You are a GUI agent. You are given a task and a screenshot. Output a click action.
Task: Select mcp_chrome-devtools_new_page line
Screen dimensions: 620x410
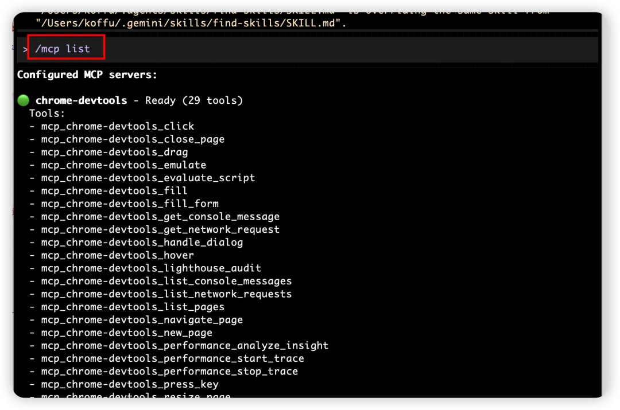126,333
